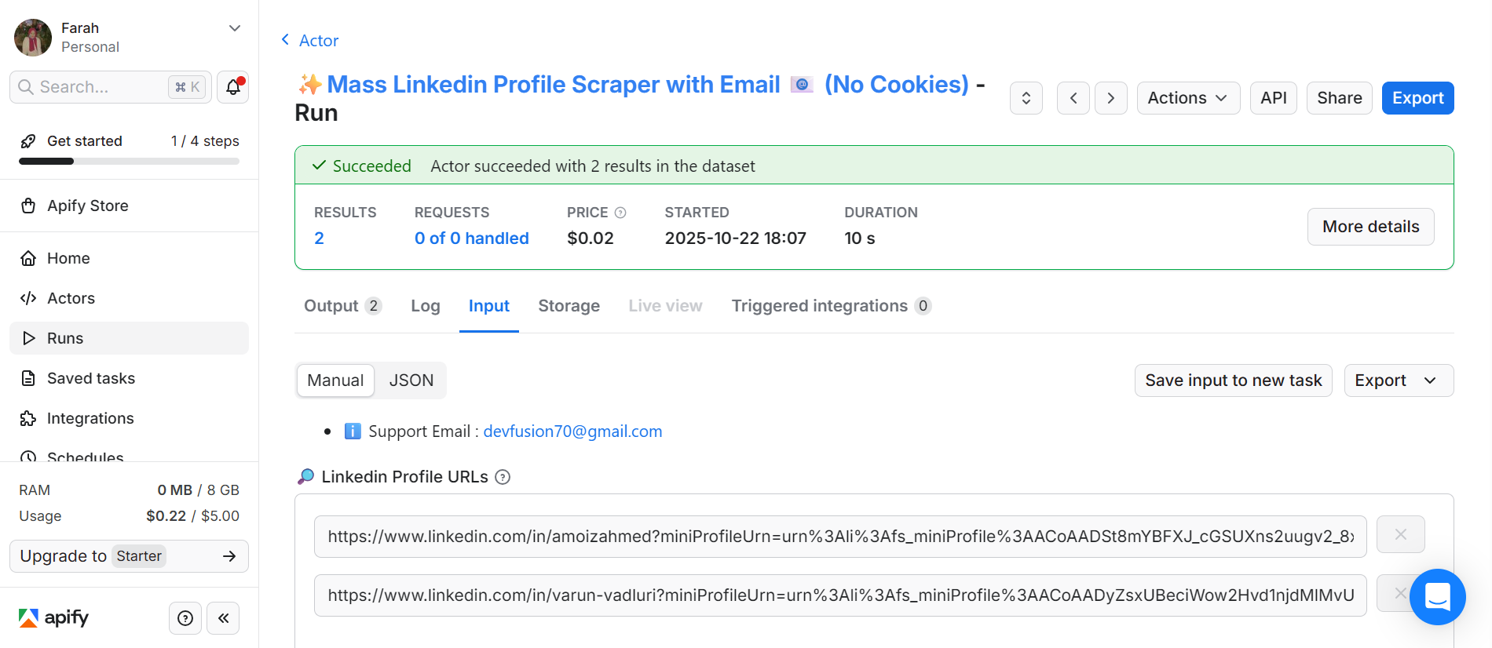Show Linkedin Profile URLs help tooltip

click(503, 477)
